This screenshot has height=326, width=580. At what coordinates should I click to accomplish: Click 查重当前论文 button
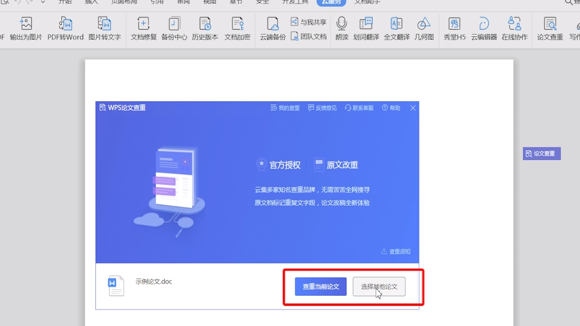tap(321, 287)
